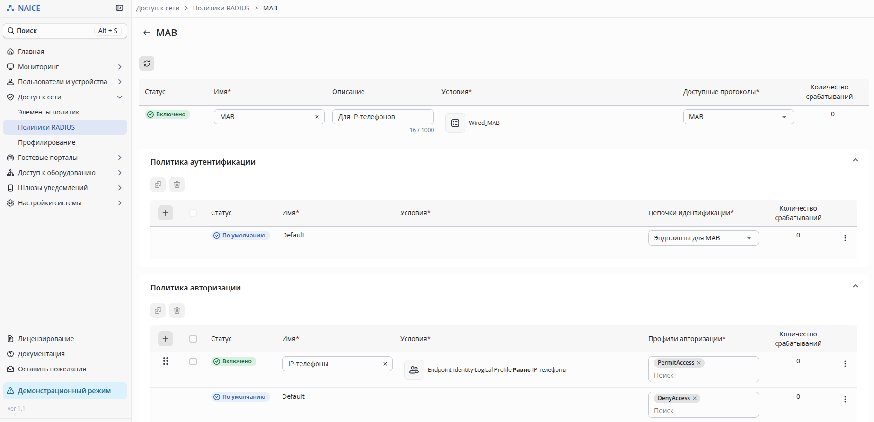Click the Политики RADIUS breadcrumb link
Viewport: 874px width, 422px height.
221,8
